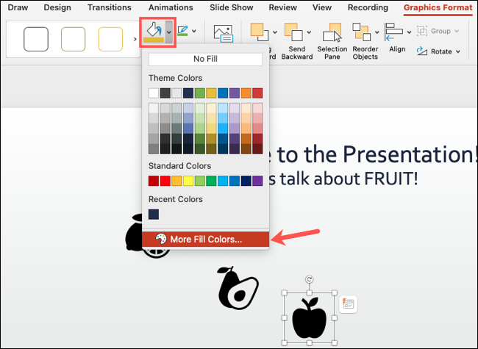Viewport: 478px width, 349px height.
Task: Choose the No Fill option
Action: click(205, 60)
